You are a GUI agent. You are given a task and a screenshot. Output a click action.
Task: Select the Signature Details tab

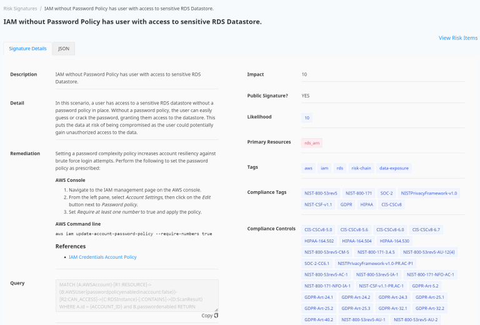click(27, 48)
